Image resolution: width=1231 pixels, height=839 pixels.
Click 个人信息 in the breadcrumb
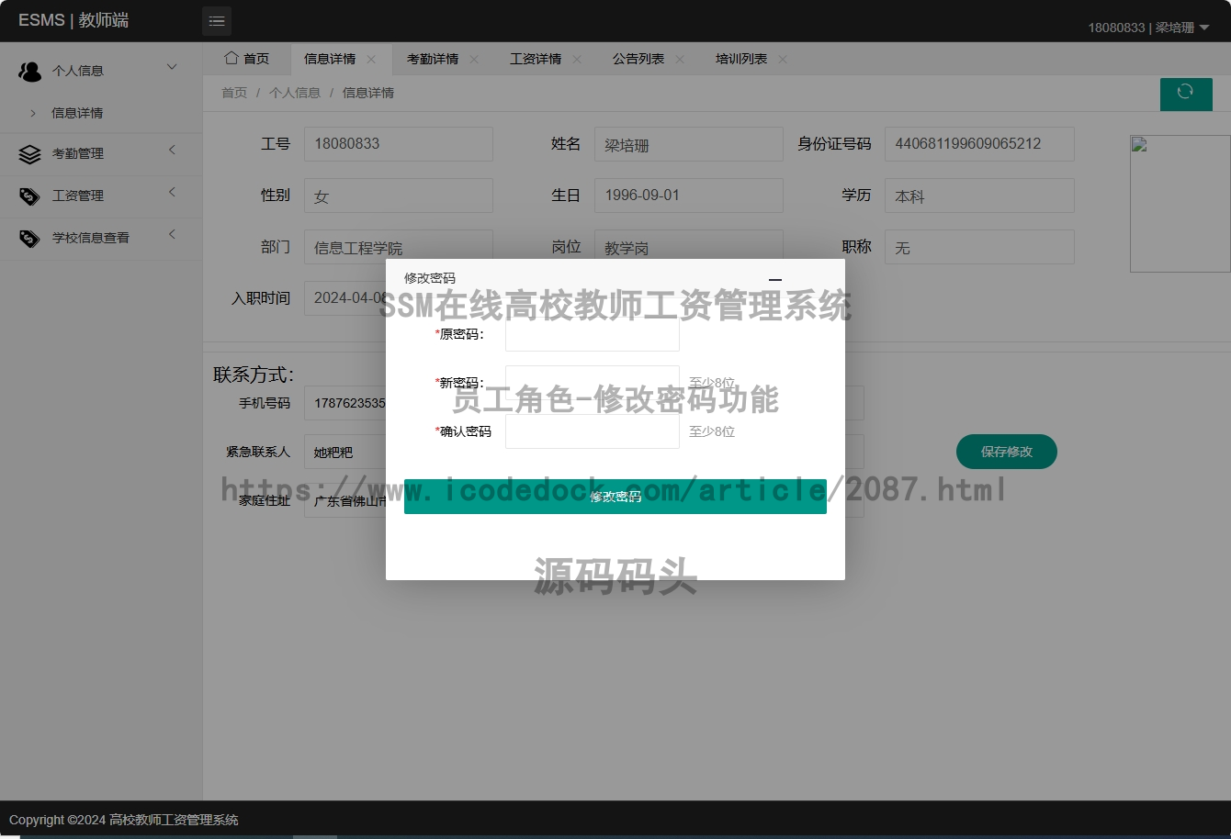point(295,93)
